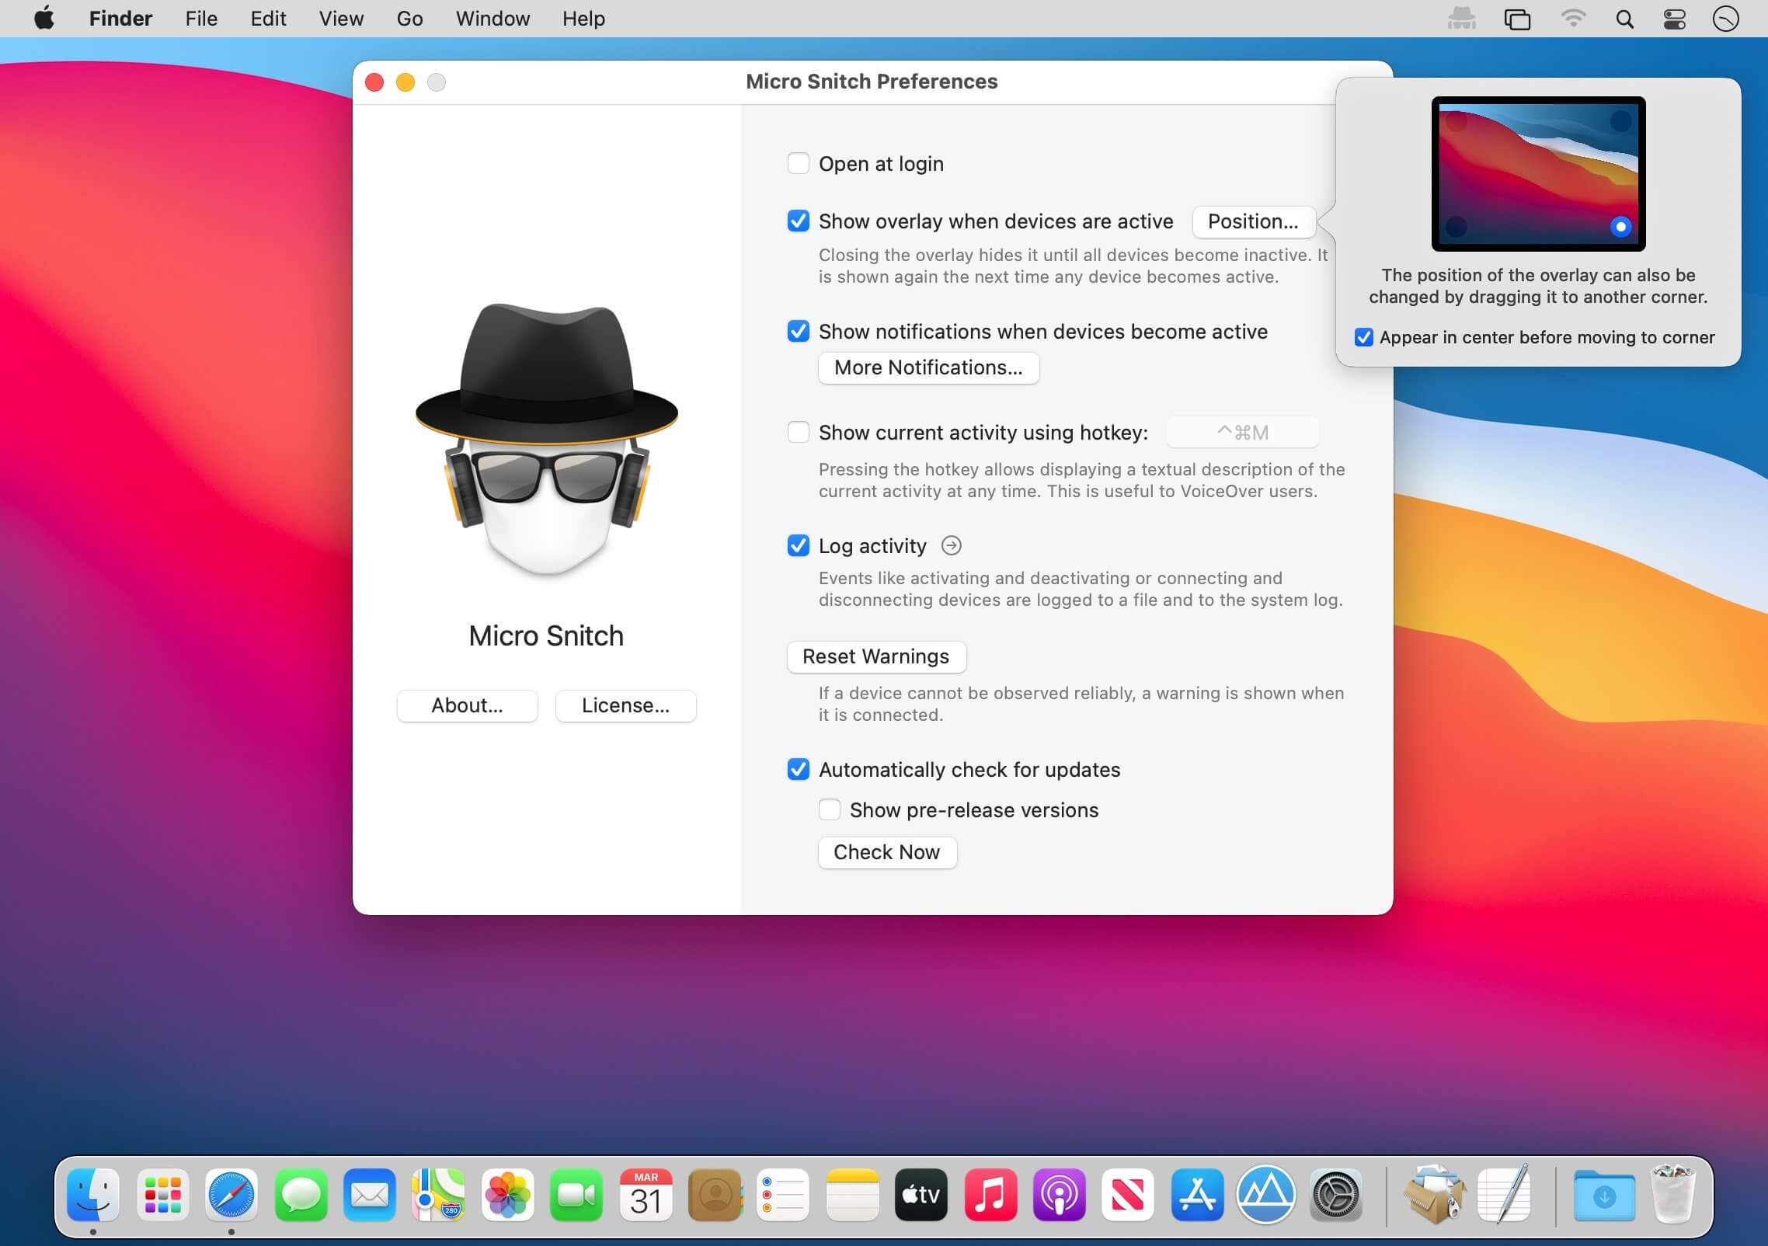
Task: Open the Position… popover button
Action: click(x=1252, y=222)
